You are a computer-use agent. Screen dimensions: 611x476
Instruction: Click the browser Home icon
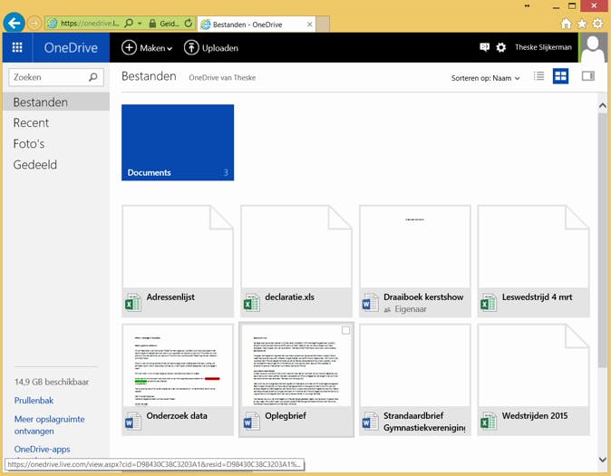click(566, 24)
